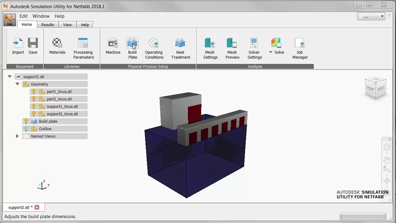Click the Build plate item icon
Screen dimensions: 396x223
(34, 121)
